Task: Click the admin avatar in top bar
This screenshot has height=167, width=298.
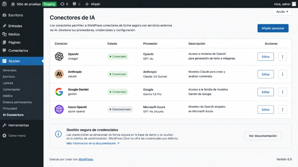Action: click(294, 4)
